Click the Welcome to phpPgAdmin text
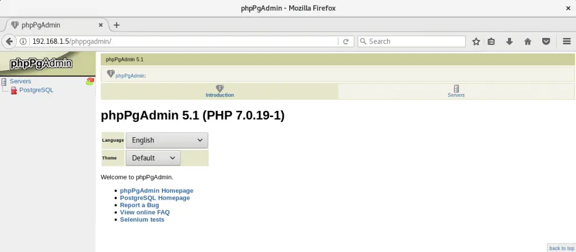 (137, 177)
